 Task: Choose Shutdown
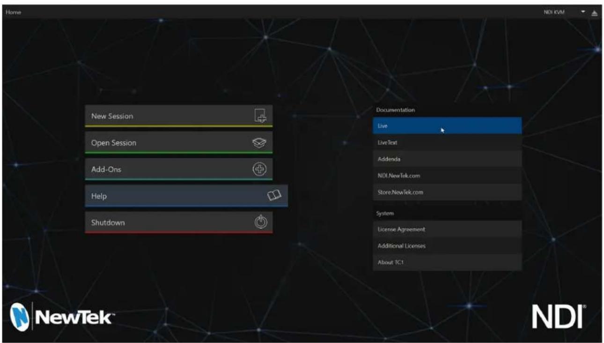(x=178, y=223)
